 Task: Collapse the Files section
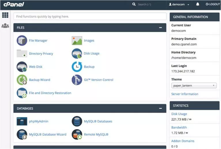click(160, 28)
